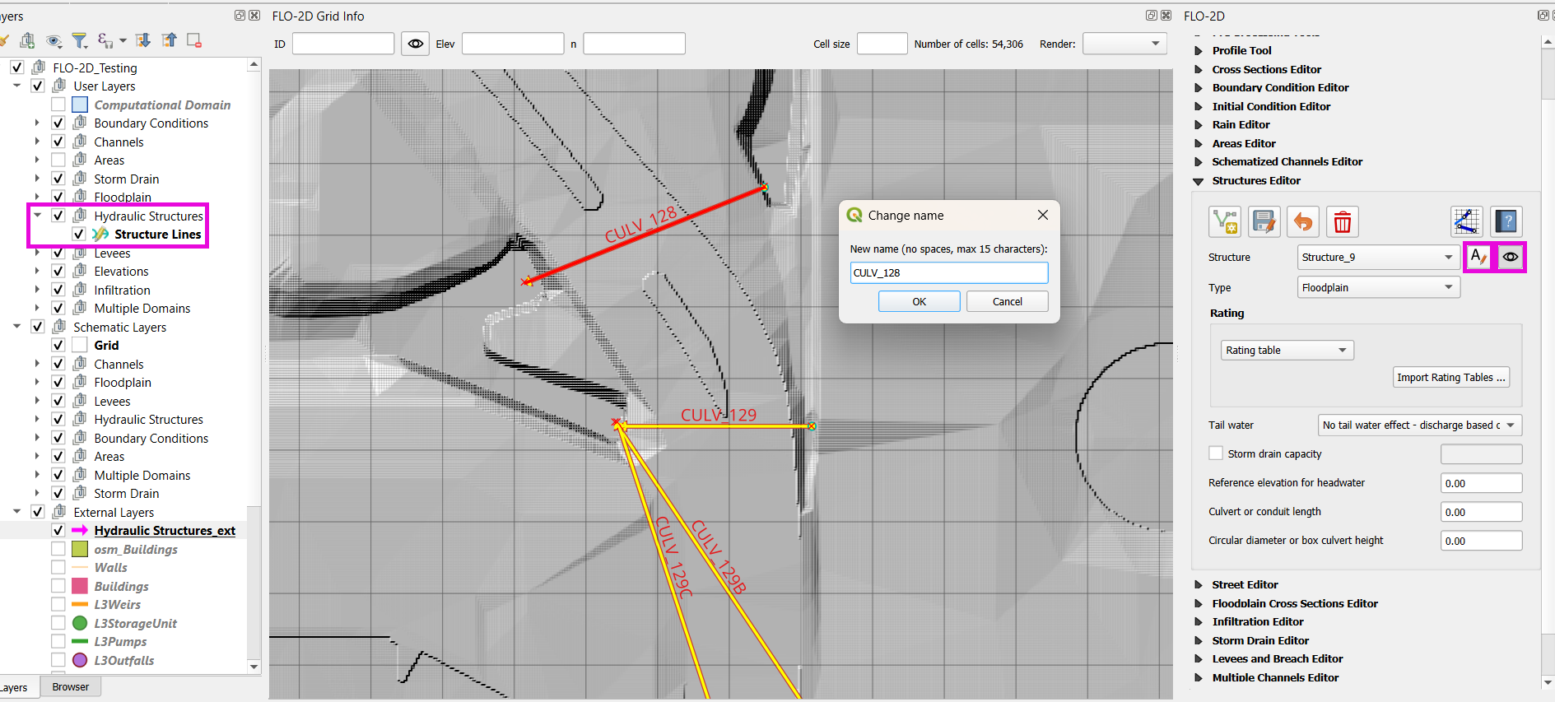
Task: Check the osm_Buildings layer checkbox
Action: tap(58, 549)
